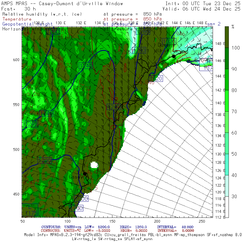Click the red 'LOW= -5.0000' contour info

click(97, 231)
